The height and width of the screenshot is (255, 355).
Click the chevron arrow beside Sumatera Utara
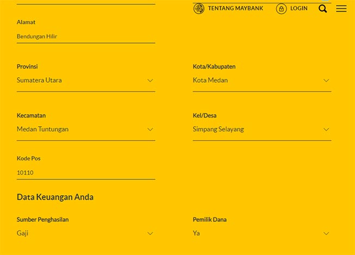150,80
